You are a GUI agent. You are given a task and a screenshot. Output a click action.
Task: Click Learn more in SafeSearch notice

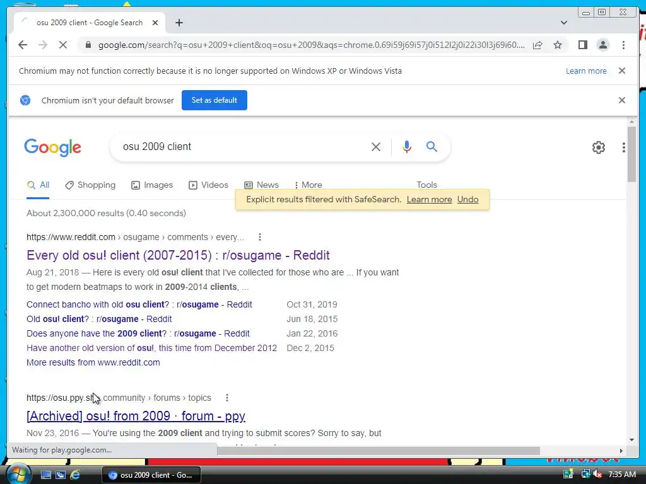click(429, 200)
